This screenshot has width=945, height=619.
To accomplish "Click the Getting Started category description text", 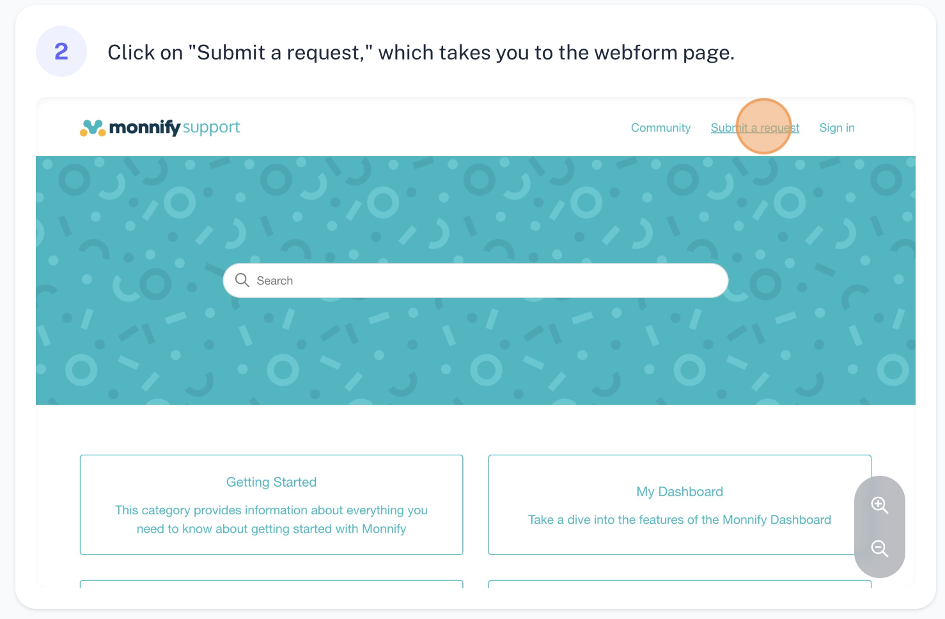I will pos(271,519).
